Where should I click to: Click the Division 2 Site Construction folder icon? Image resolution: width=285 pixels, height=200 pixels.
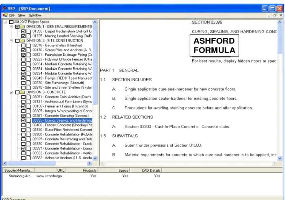[x=22, y=41]
